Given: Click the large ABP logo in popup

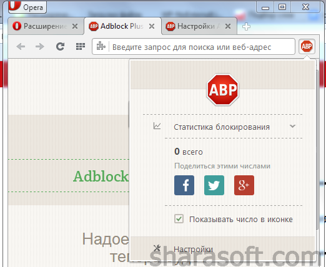Looking at the screenshot, I should click(223, 90).
